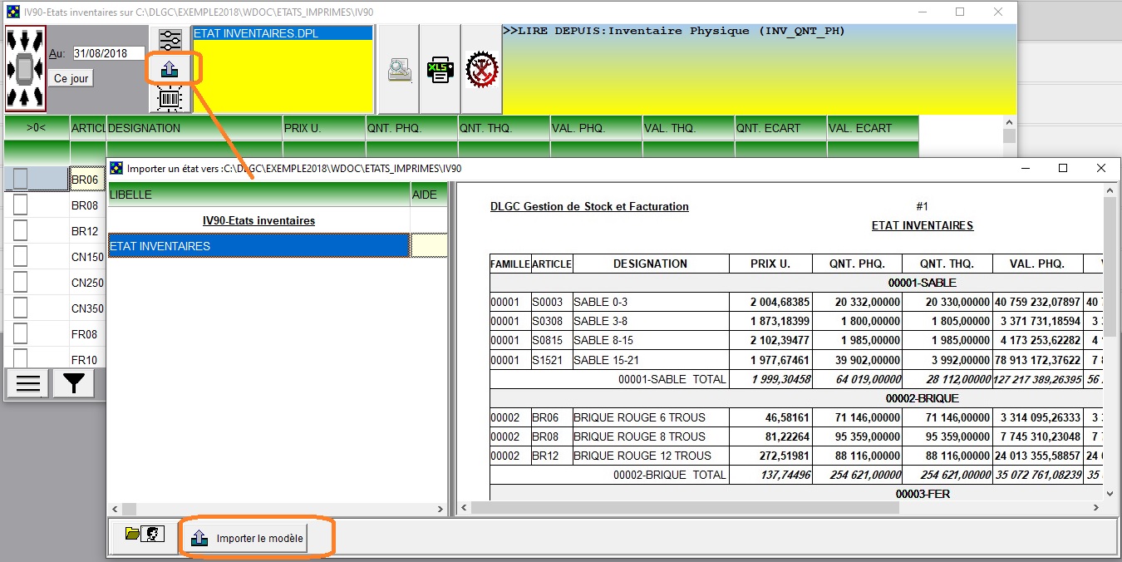Click the right arrow of preview horizontal scrollbar
The width and height of the screenshot is (1122, 562).
click(x=1095, y=508)
